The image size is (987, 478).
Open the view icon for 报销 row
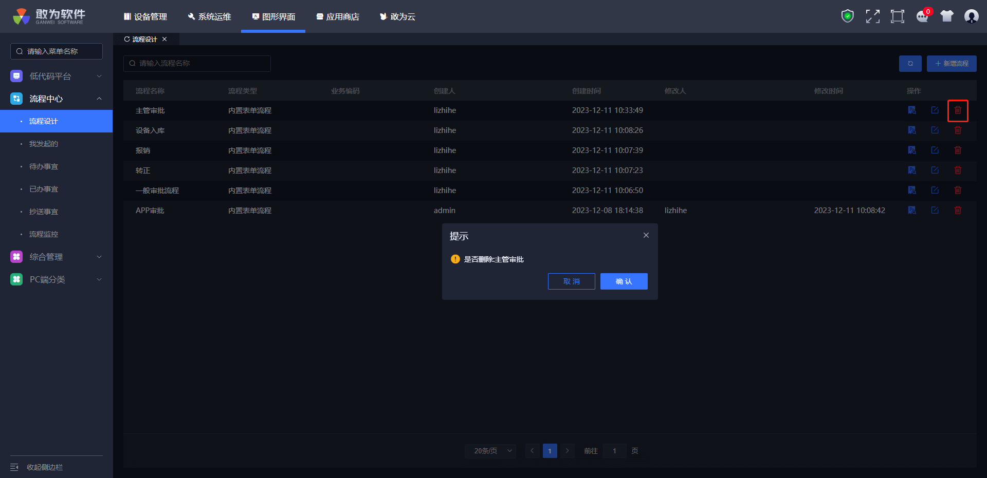click(x=912, y=150)
